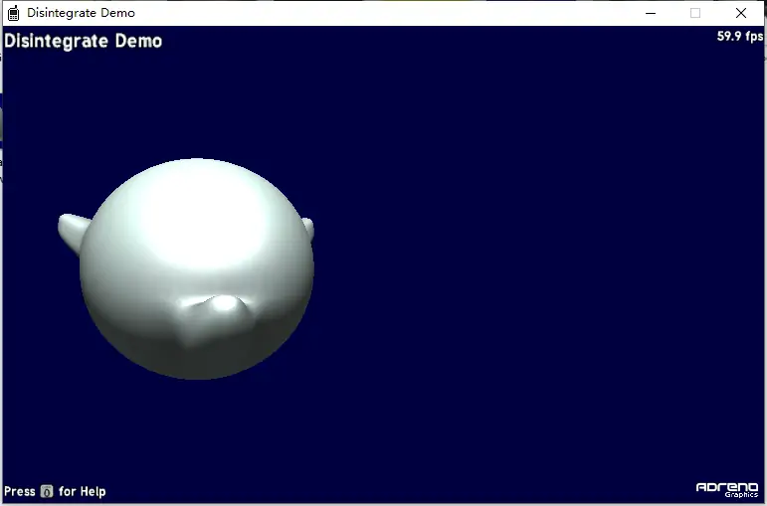Click the white "Disintegrate Demo" overlay heading
Viewport: 767px width, 506px height.
84,41
